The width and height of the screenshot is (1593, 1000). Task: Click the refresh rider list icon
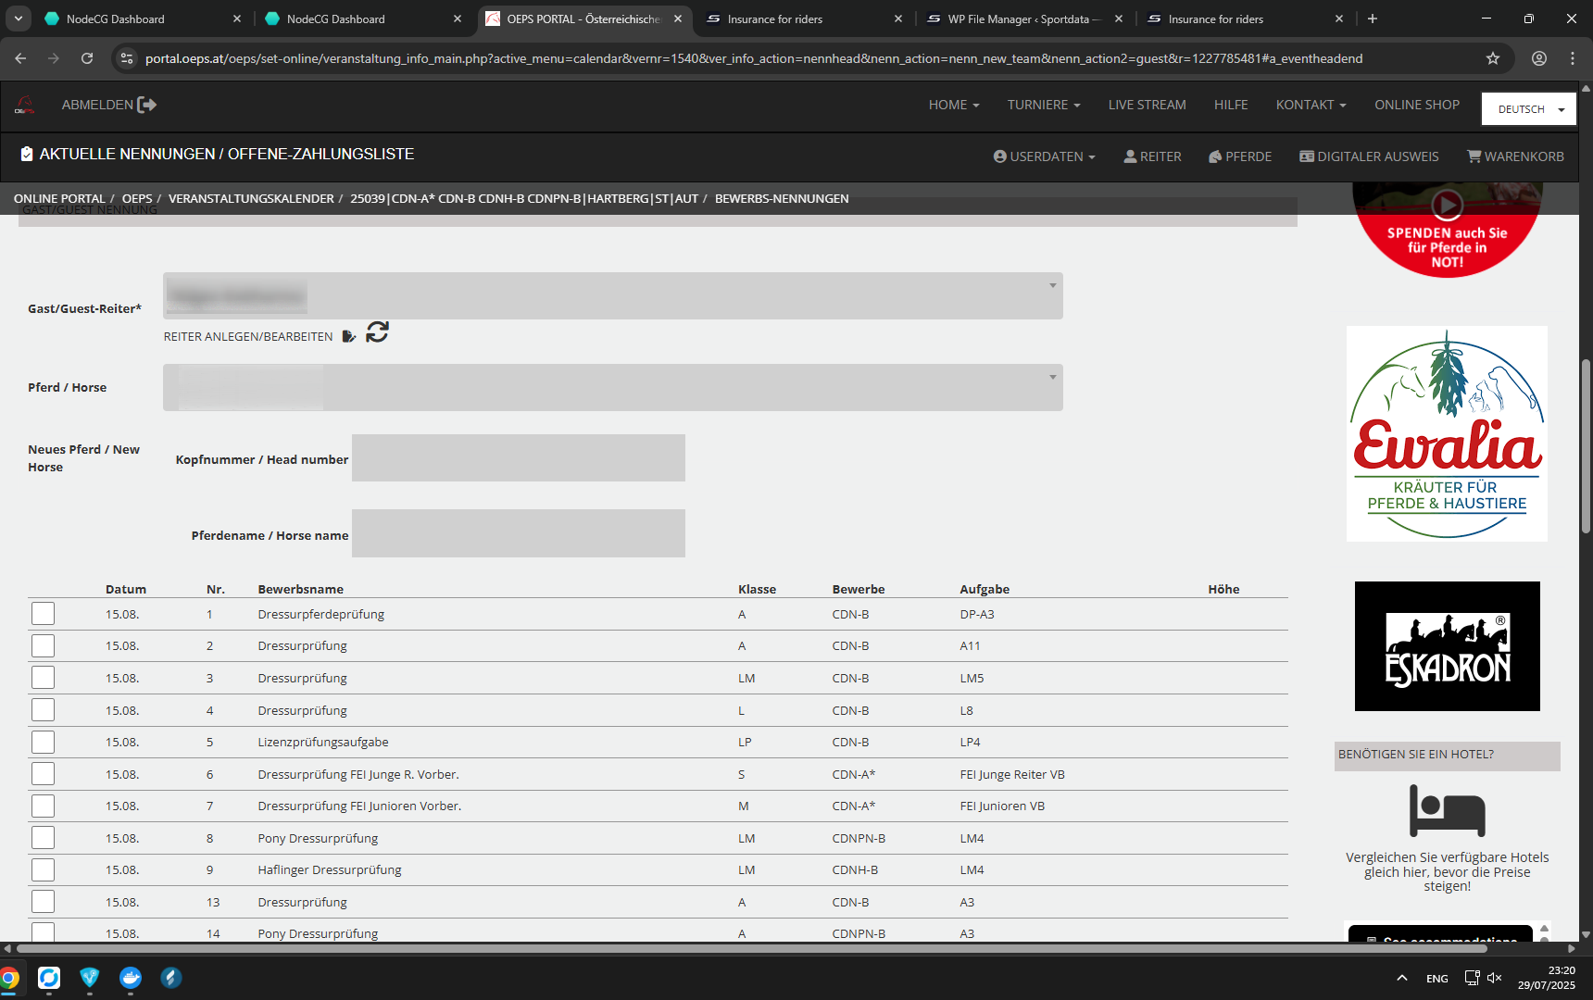pos(377,331)
